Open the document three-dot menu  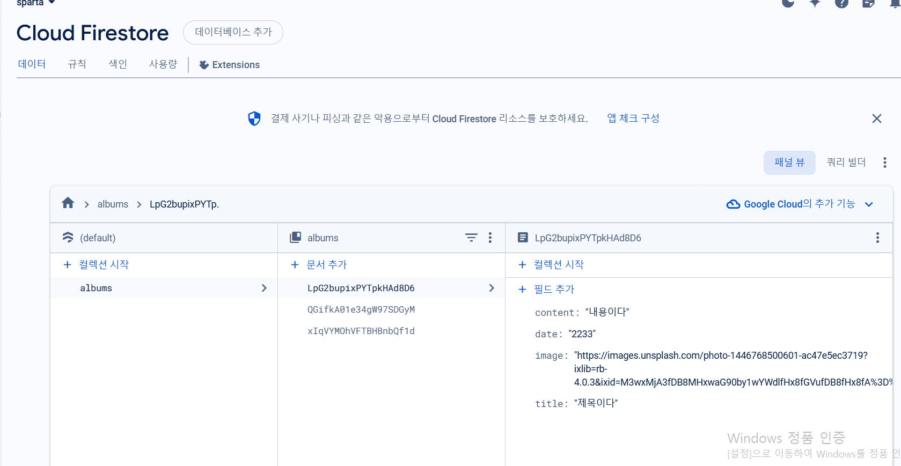tap(877, 238)
